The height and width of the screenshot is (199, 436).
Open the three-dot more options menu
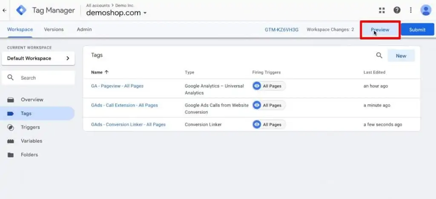click(x=411, y=10)
